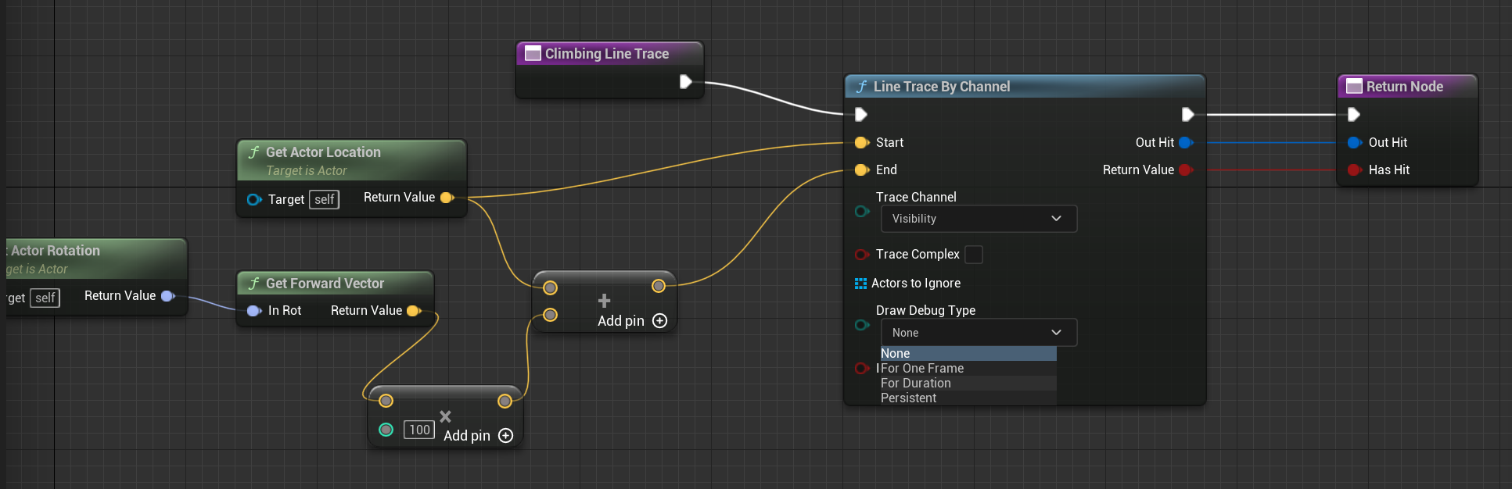Click the Out Hit blue output pin
Image resolution: width=1512 pixels, height=489 pixels.
(x=1186, y=142)
